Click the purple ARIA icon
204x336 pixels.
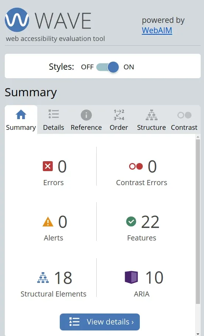click(131, 277)
